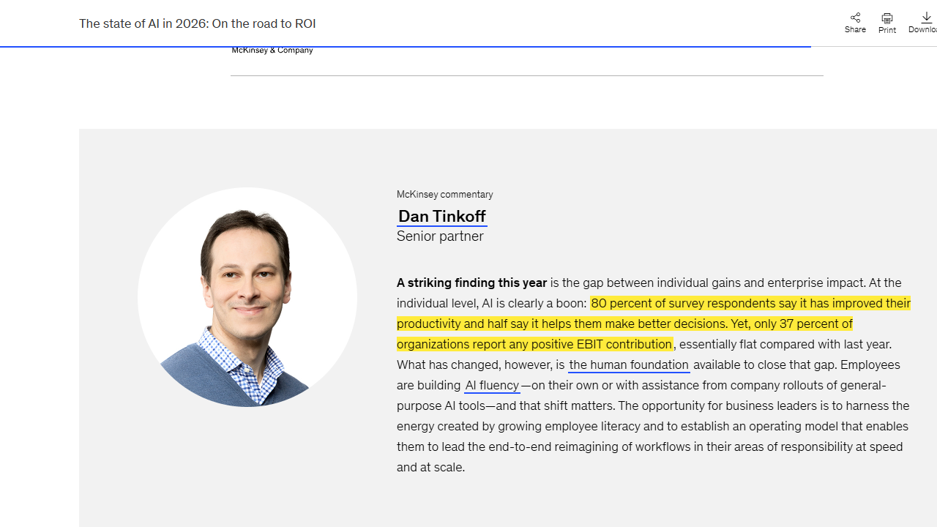Screen dimensions: 937x527
Task: Click the Share icon
Action: [x=855, y=18]
